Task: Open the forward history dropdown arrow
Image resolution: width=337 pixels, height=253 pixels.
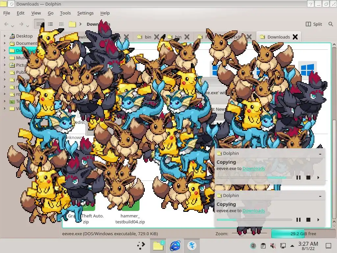Action: [28, 26]
